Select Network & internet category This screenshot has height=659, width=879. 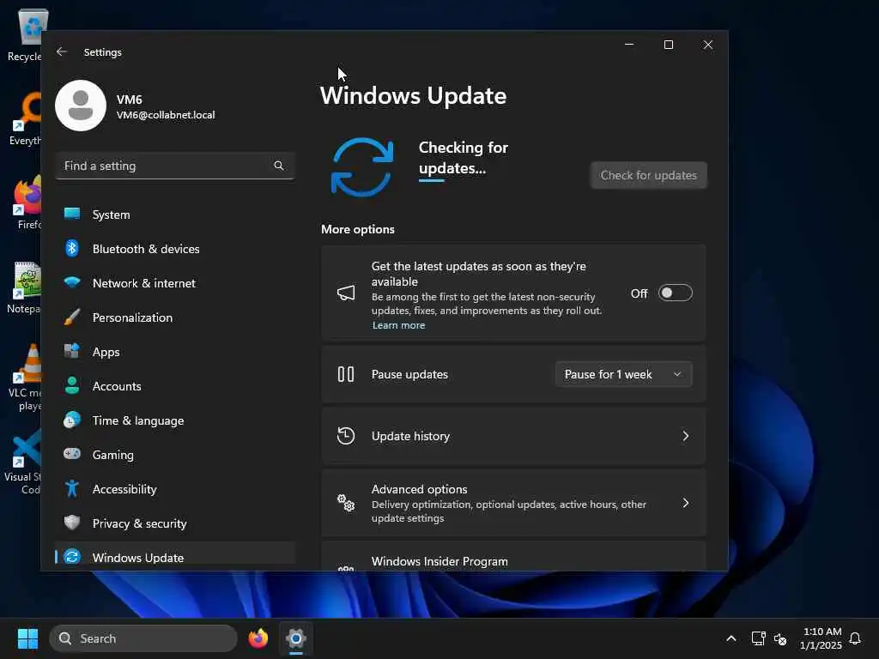pyautogui.click(x=175, y=283)
